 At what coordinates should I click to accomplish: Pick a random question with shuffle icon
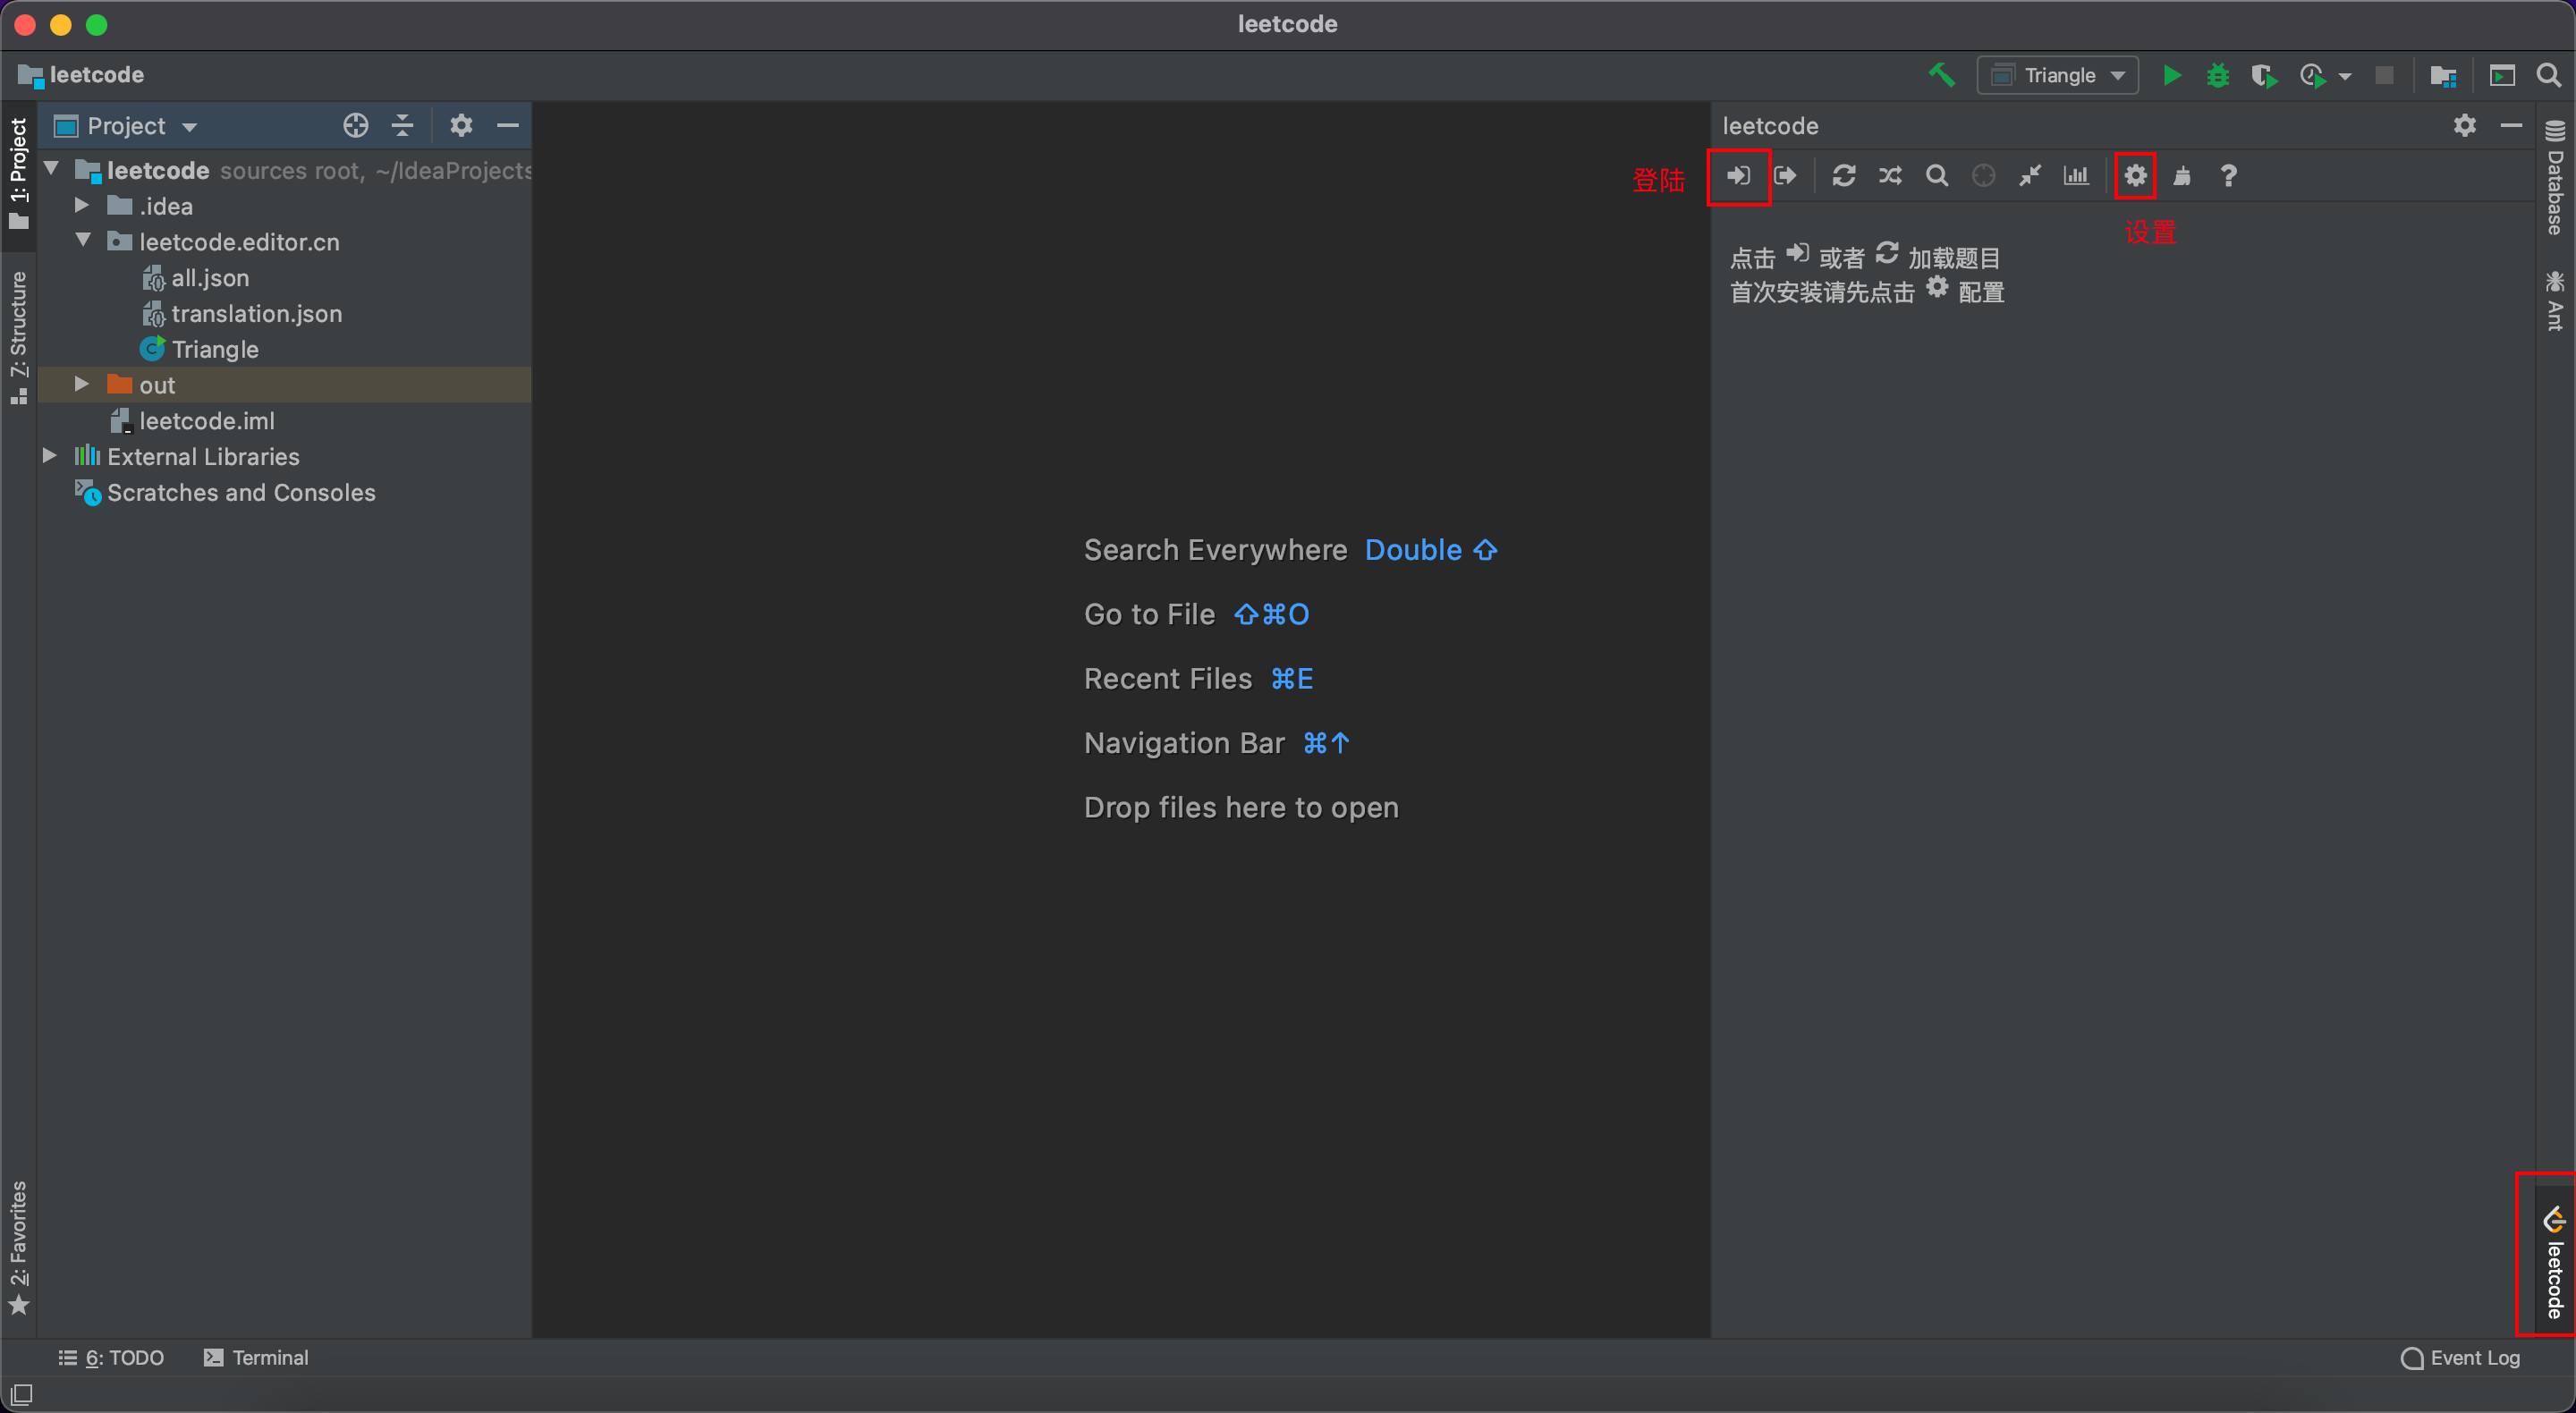tap(1890, 176)
